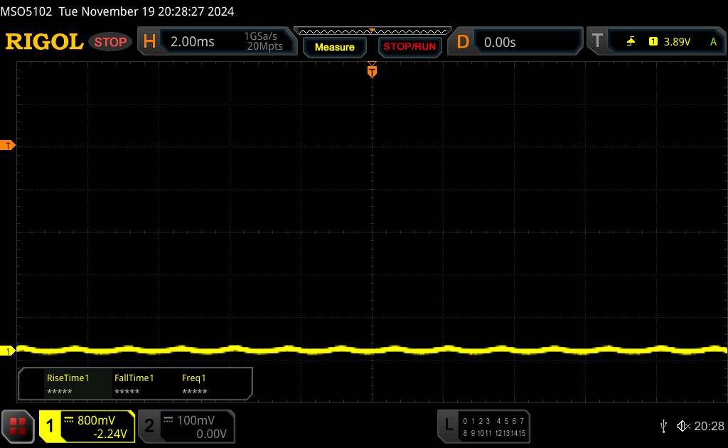
Task: Click the 20:28 clock display
Action: click(709, 426)
